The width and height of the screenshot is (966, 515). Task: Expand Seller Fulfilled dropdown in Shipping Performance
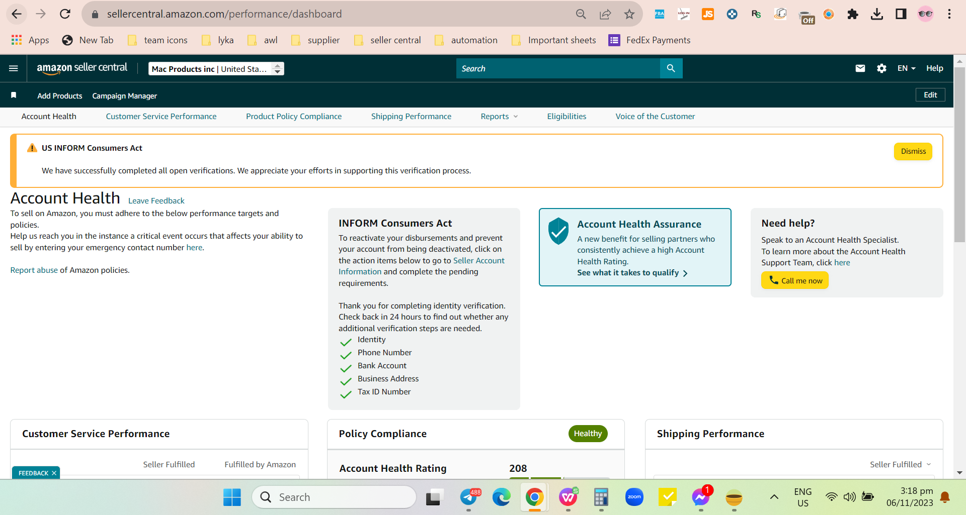point(901,465)
